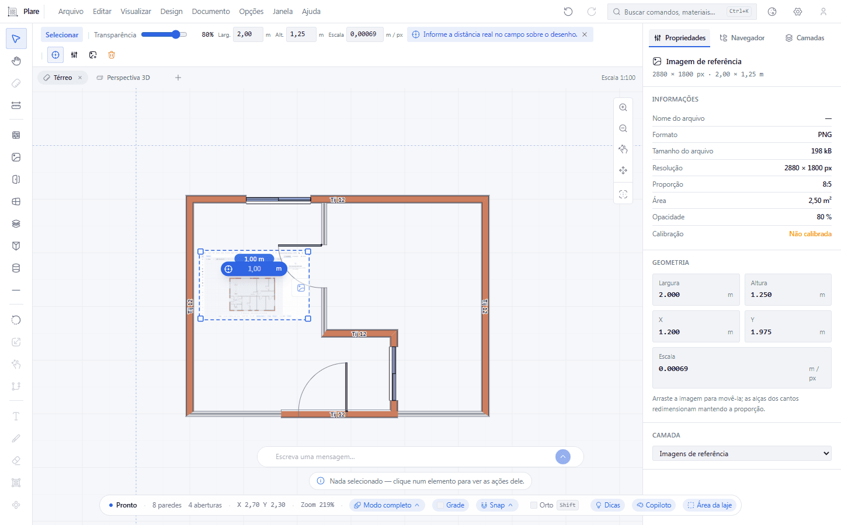Select the reference image tool in sidebar

click(16, 157)
